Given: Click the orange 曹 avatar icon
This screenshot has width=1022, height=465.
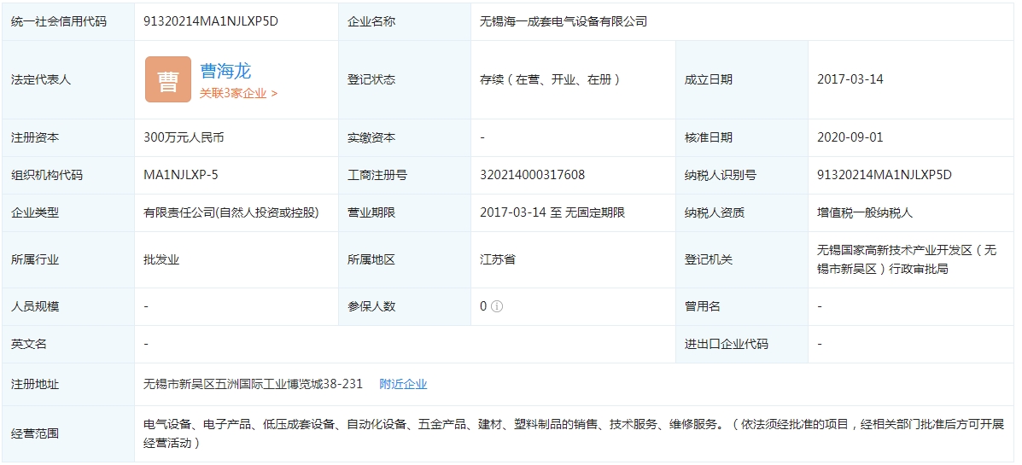Looking at the screenshot, I should 167,79.
